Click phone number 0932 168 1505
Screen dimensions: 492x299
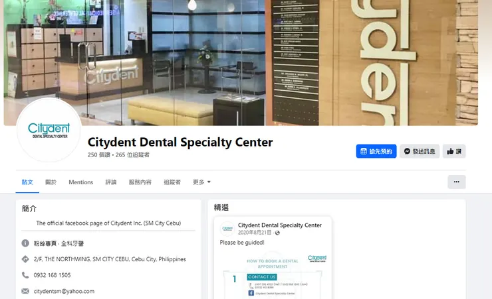point(53,275)
